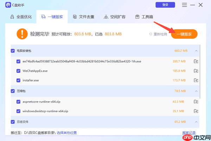Open folder icon for aspnetcore-runtime-x64.zip

(x=196, y=102)
